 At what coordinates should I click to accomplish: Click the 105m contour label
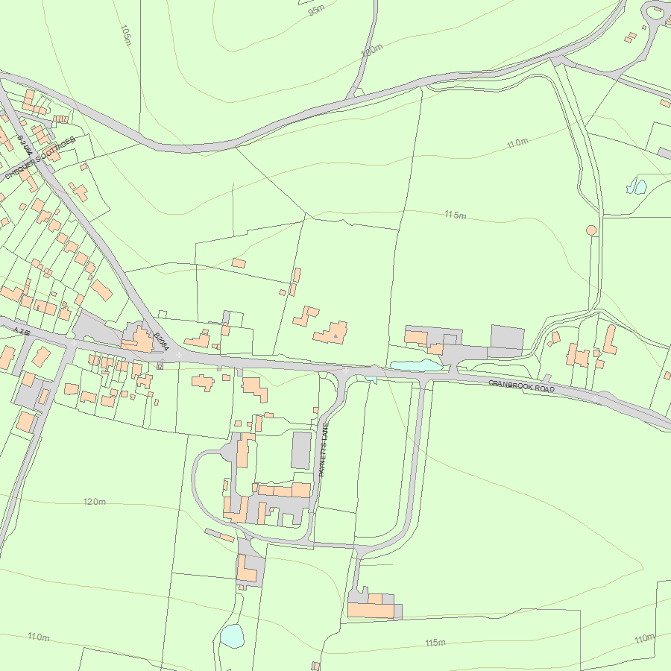[125, 35]
